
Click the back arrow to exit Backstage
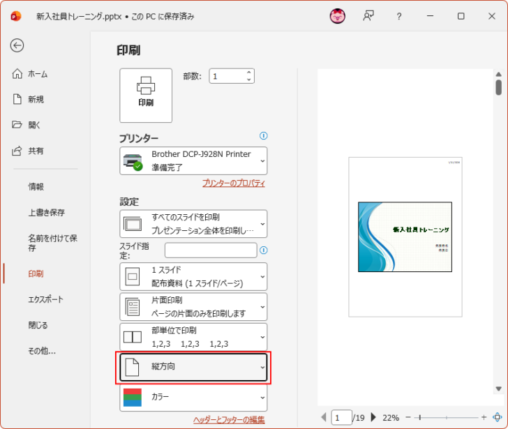tap(17, 45)
